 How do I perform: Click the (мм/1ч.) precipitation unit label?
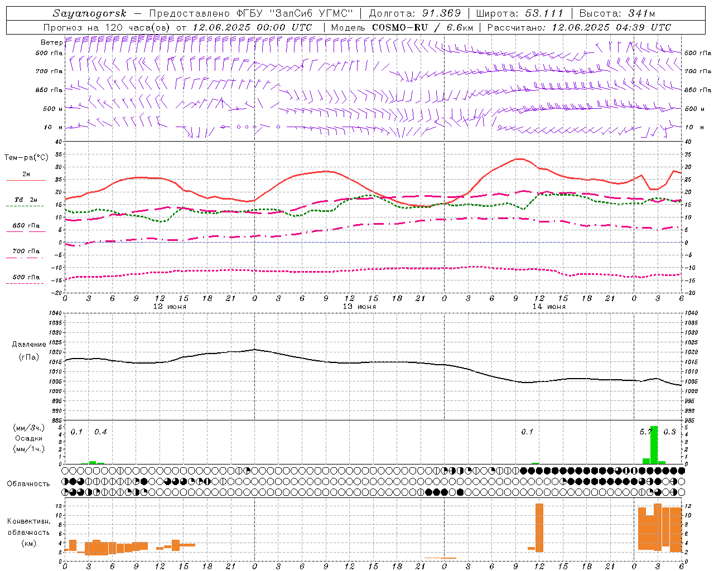point(28,449)
